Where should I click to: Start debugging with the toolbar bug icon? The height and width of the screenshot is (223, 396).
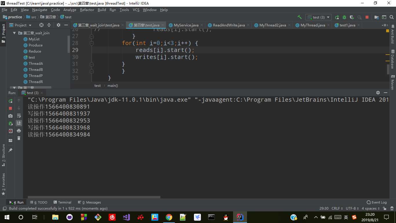coord(344,17)
